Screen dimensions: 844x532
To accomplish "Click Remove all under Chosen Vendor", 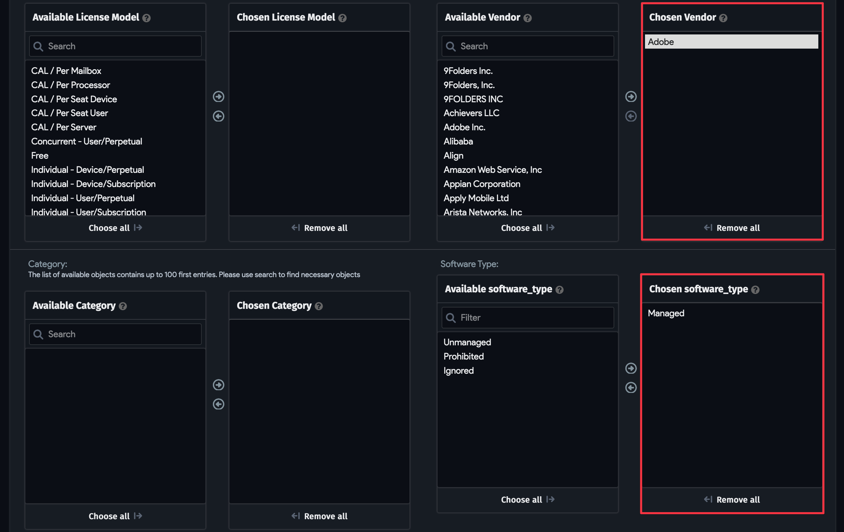I will [x=732, y=228].
